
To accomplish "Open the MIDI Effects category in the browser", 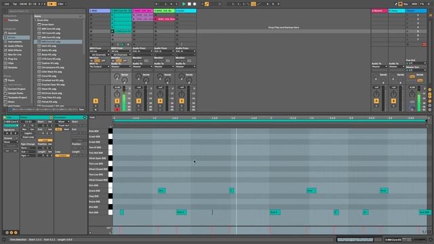I will (x=15, y=50).
